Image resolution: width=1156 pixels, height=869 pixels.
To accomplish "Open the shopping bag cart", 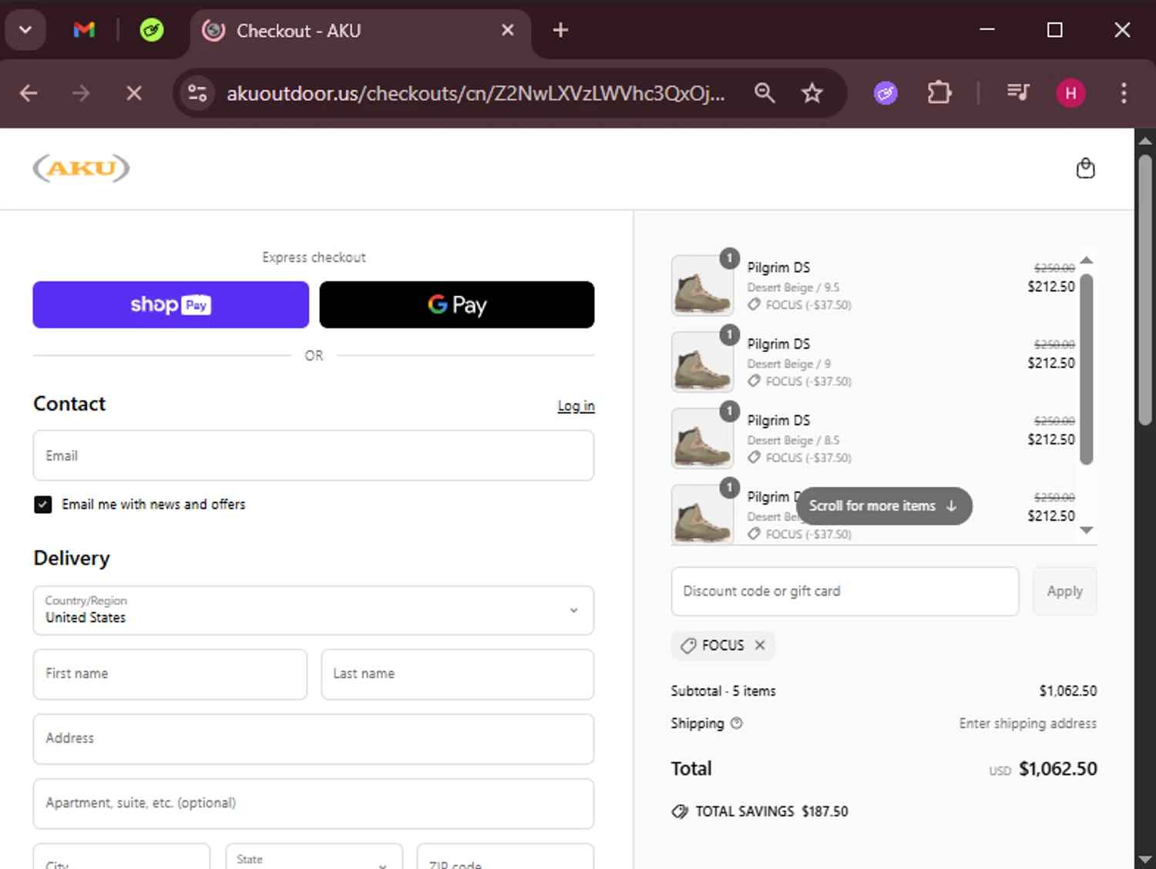I will click(1085, 168).
